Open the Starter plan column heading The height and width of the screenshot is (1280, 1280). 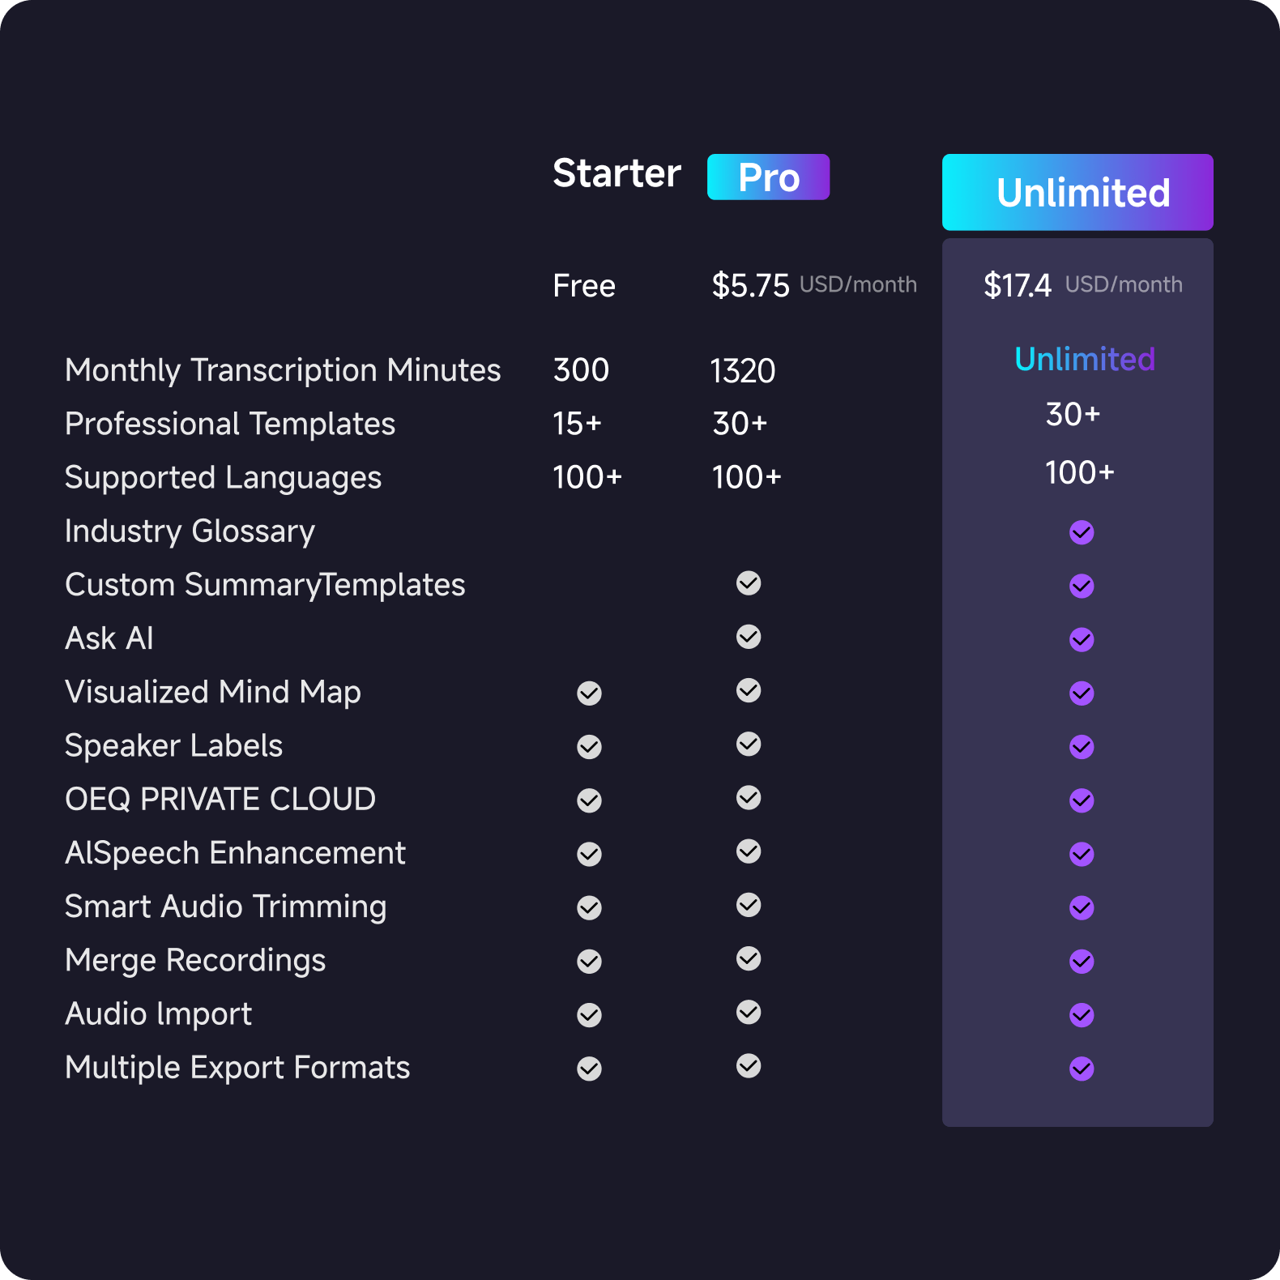(617, 173)
